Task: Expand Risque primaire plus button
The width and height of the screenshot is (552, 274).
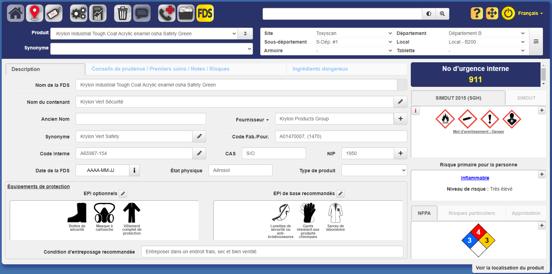Action: click(542, 174)
